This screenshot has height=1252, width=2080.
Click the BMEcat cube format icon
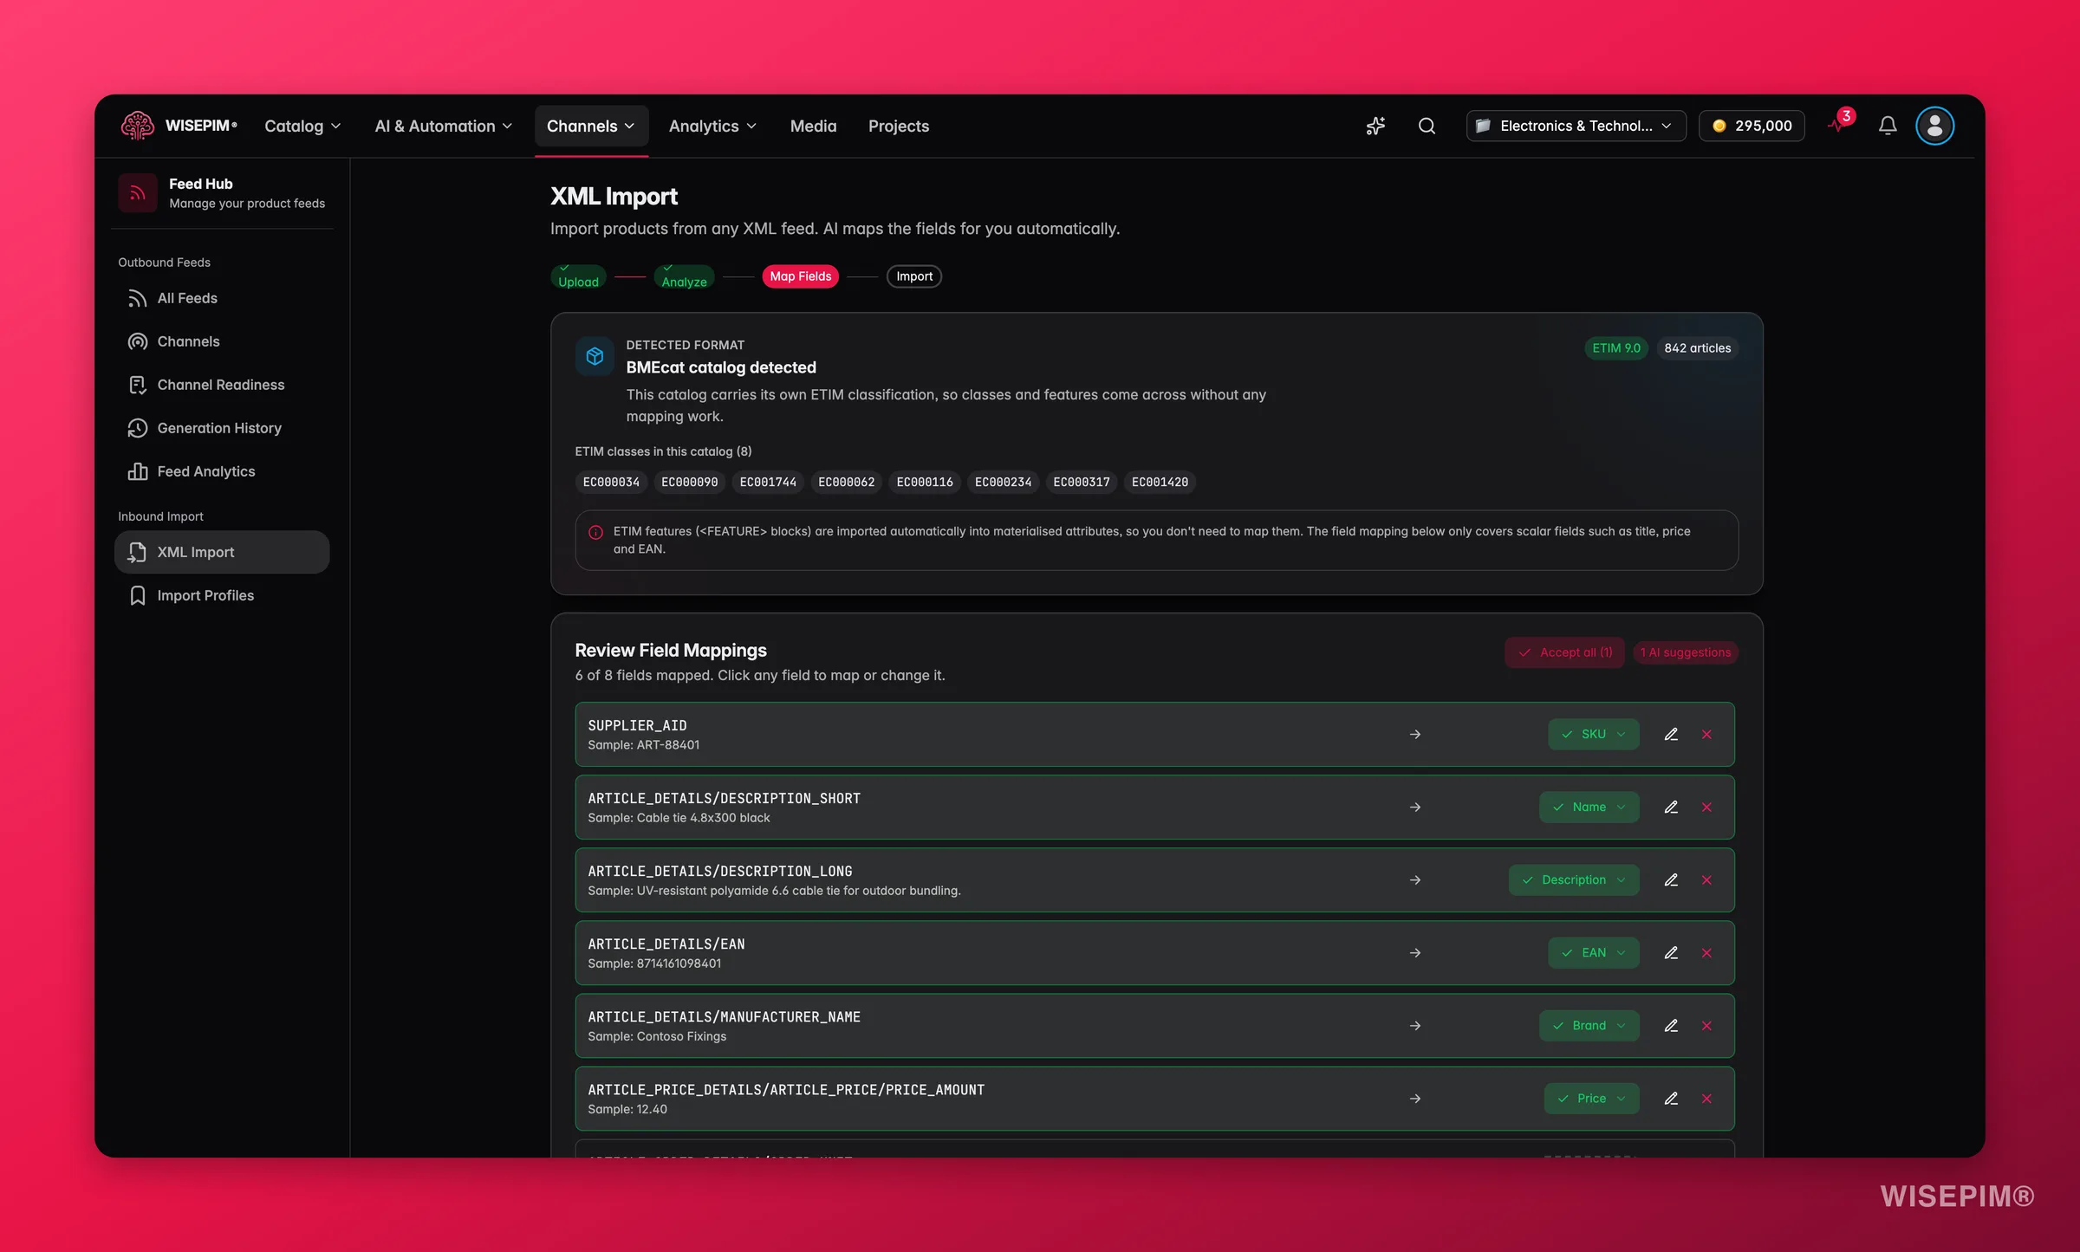point(595,356)
